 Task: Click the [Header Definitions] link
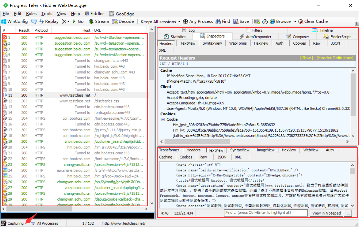point(335,58)
